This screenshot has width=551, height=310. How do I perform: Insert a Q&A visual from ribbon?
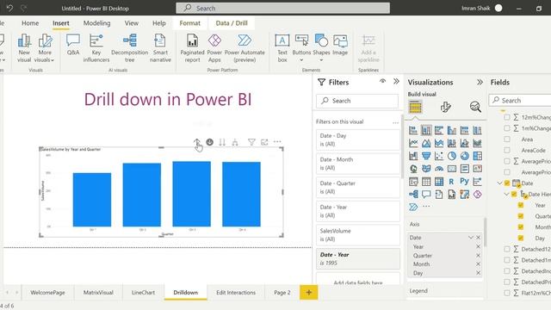pos(73,45)
